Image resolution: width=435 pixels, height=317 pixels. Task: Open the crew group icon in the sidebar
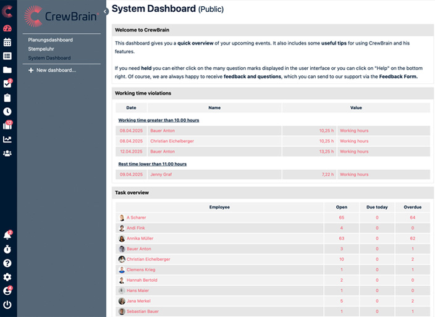[x=7, y=153]
